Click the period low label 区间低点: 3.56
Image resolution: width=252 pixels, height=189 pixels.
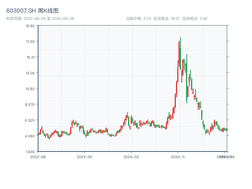tap(195, 19)
